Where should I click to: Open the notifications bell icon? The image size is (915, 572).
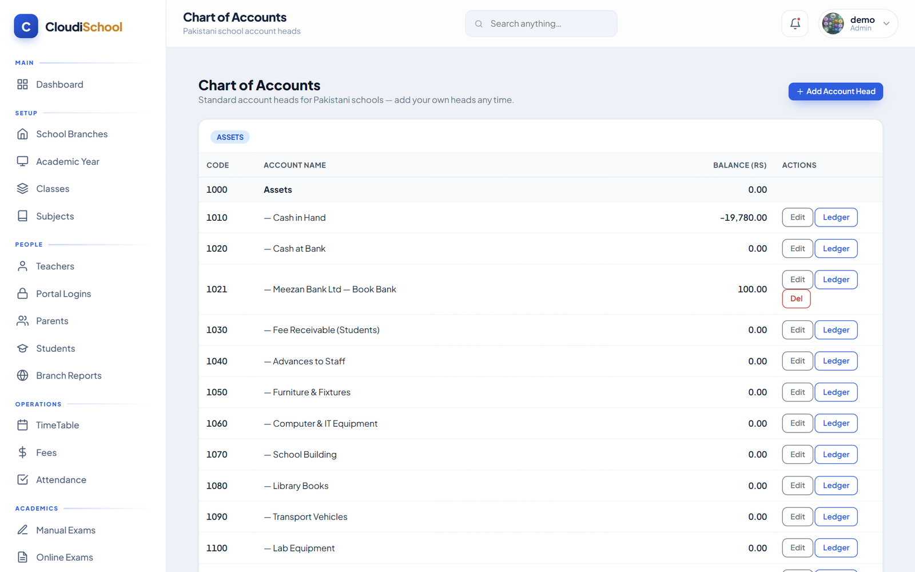tap(795, 23)
